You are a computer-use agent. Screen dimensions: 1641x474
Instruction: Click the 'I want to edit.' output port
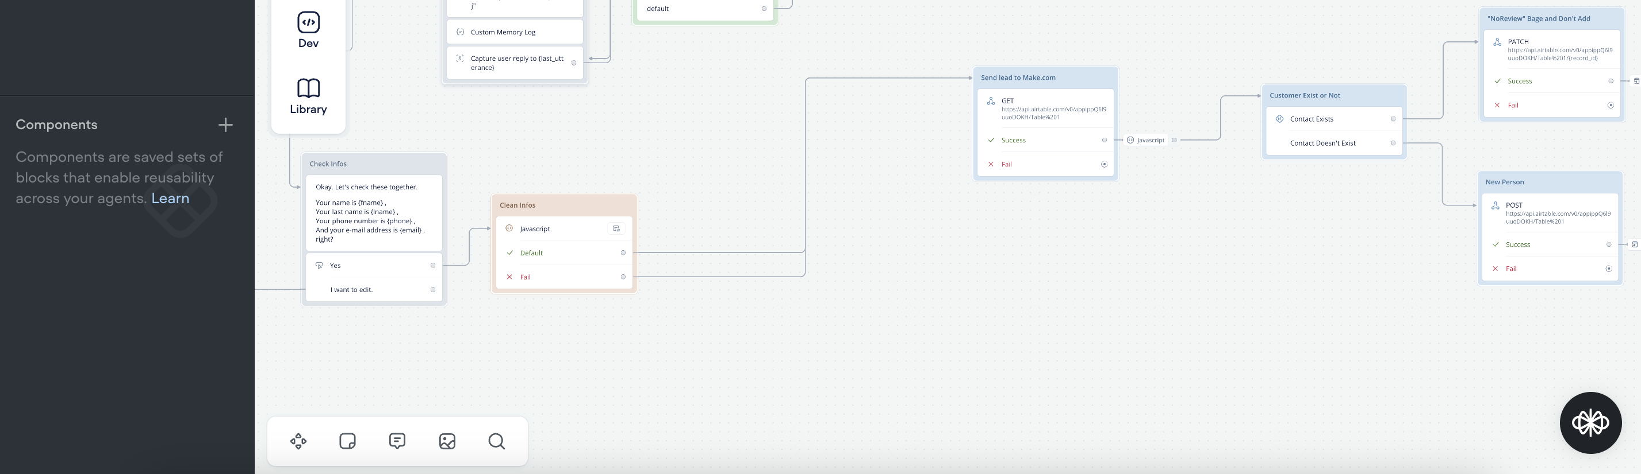(433, 290)
